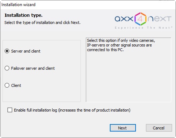Click the 'Experience The Next' tagline

tap(143, 28)
